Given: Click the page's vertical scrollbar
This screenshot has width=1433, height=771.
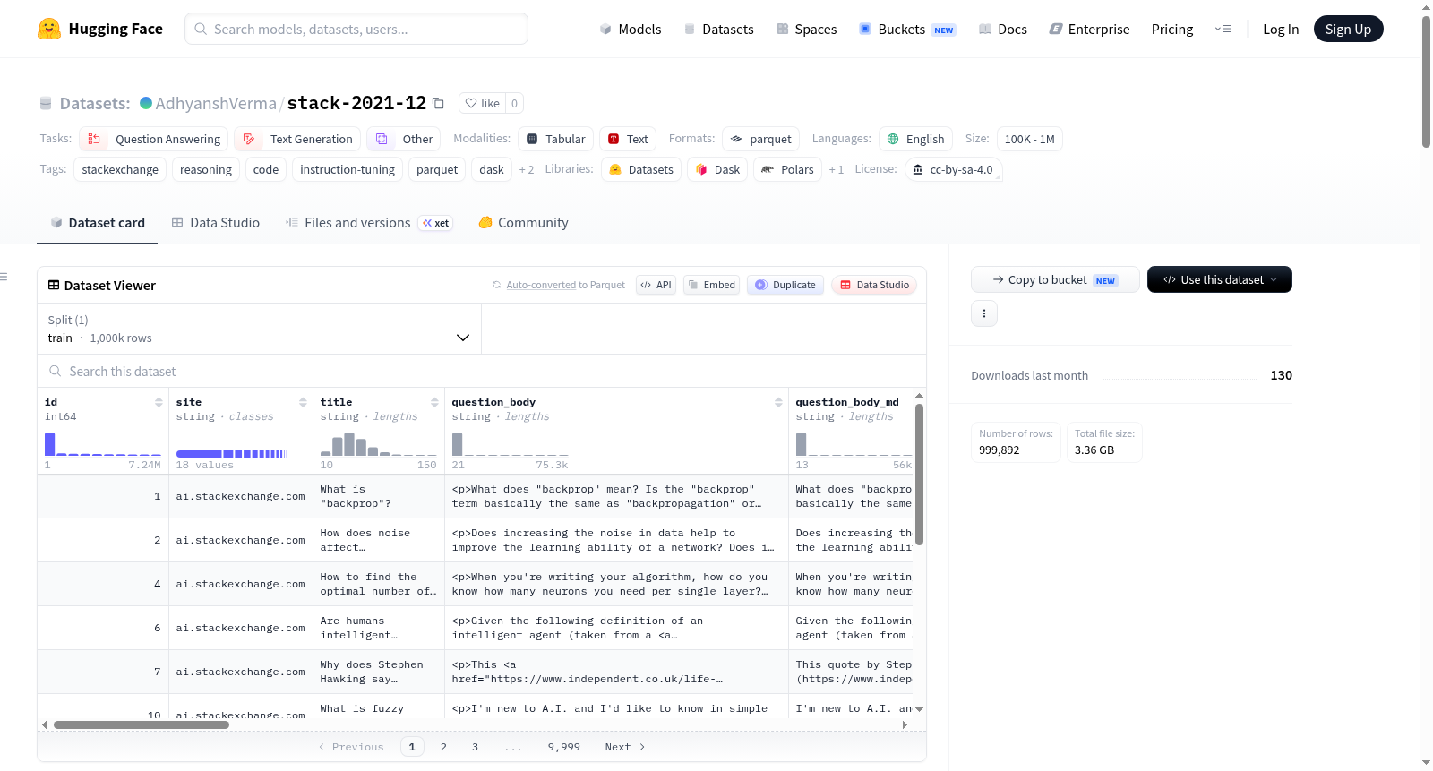Looking at the screenshot, I should (x=1427, y=81).
